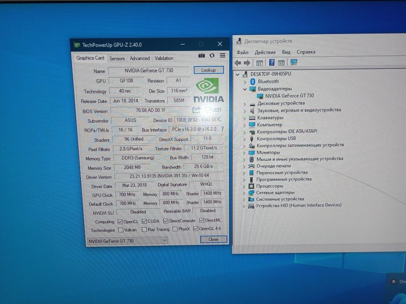This screenshot has height=304, width=406.
Task: Click the Lookup button
Action: coord(208,70)
